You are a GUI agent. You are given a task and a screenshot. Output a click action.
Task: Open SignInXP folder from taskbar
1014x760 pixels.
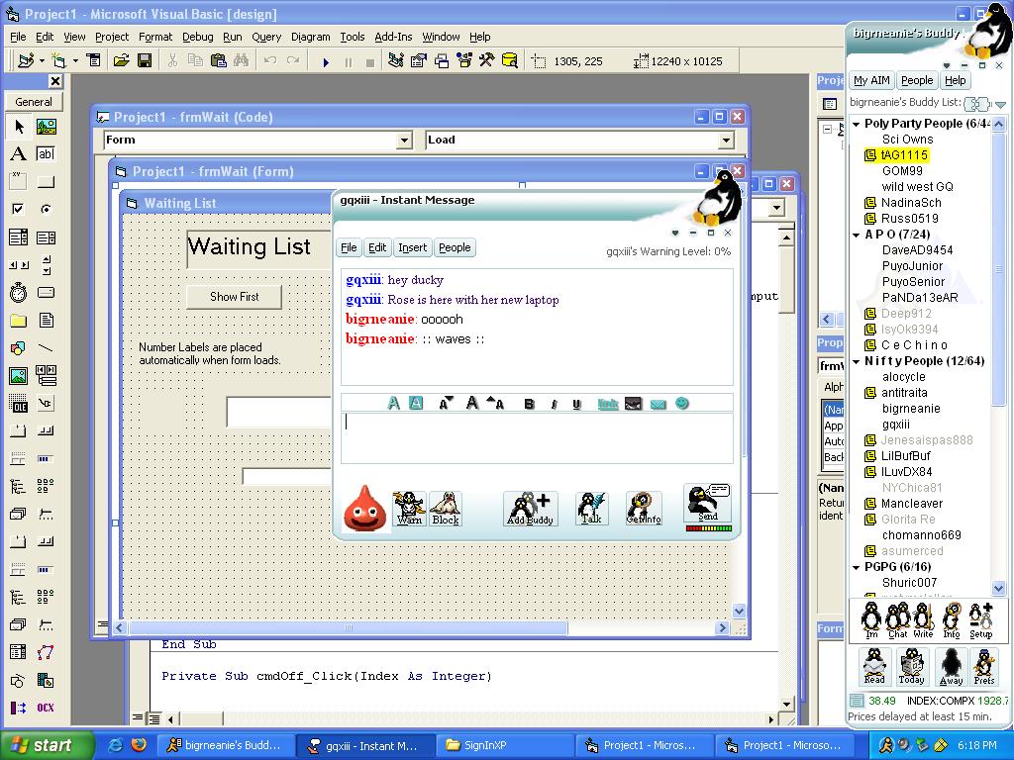[x=504, y=745]
